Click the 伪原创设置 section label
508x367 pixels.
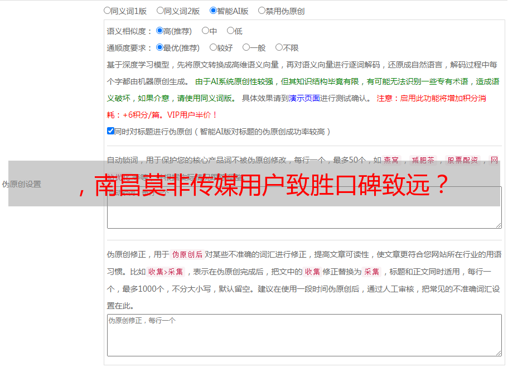pos(21,184)
